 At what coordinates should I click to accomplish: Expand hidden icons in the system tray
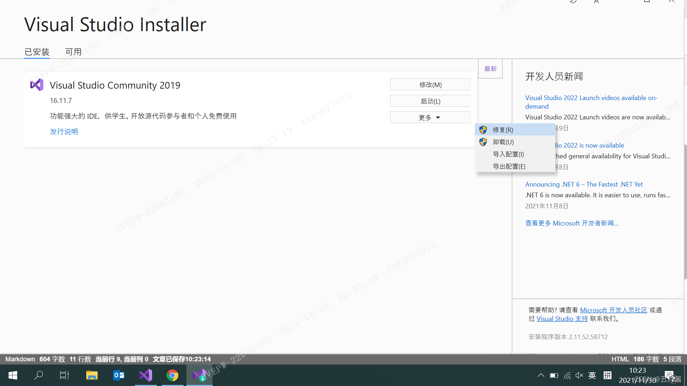point(541,375)
